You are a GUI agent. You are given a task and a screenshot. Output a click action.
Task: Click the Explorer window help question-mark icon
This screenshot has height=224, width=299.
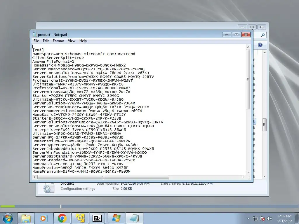[x=260, y=45]
